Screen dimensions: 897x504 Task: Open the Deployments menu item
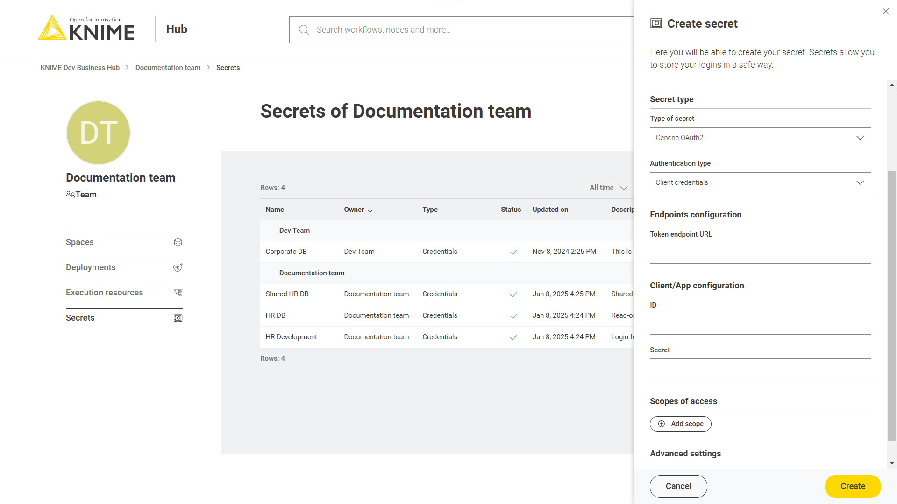(91, 267)
